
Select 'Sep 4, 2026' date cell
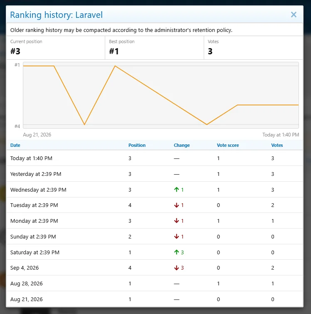tap(25, 268)
